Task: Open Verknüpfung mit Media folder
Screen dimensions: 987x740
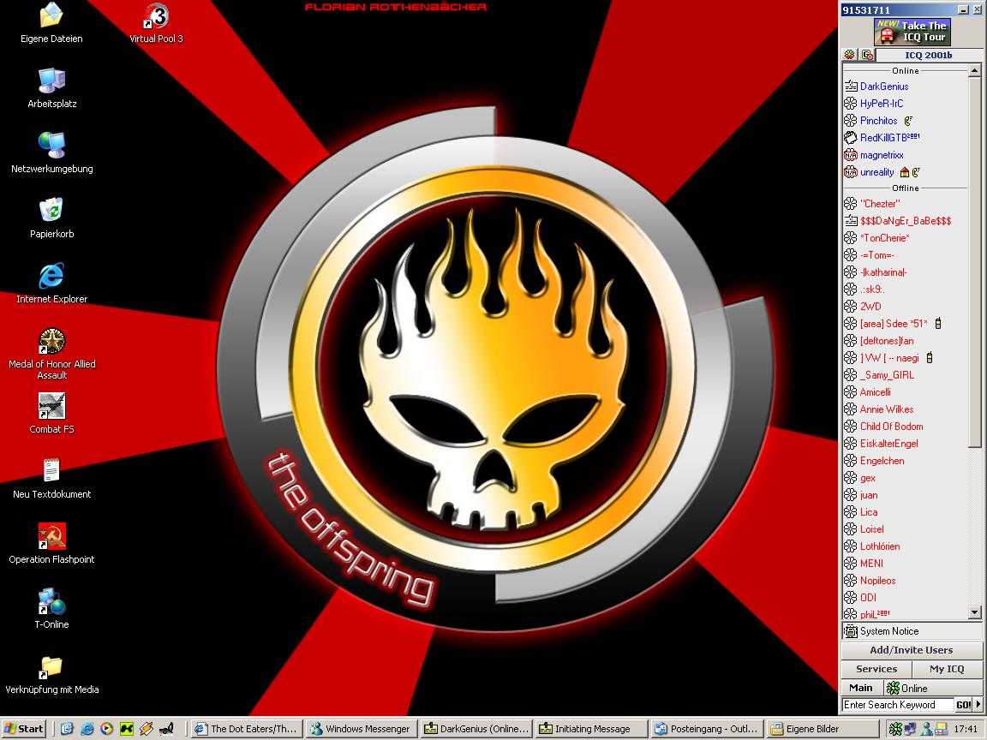Action: pyautogui.click(x=51, y=674)
